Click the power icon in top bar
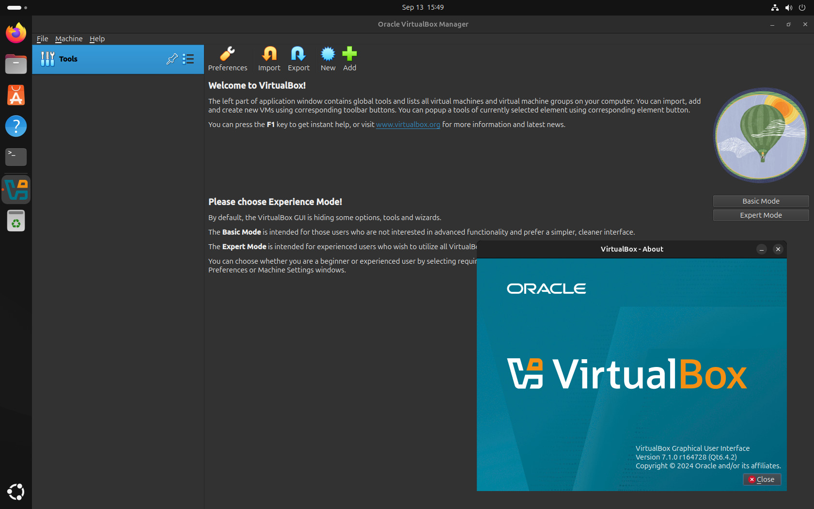 tap(802, 7)
